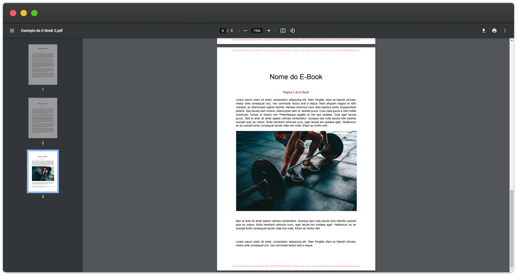Click the 75% zoom level field

click(x=257, y=31)
